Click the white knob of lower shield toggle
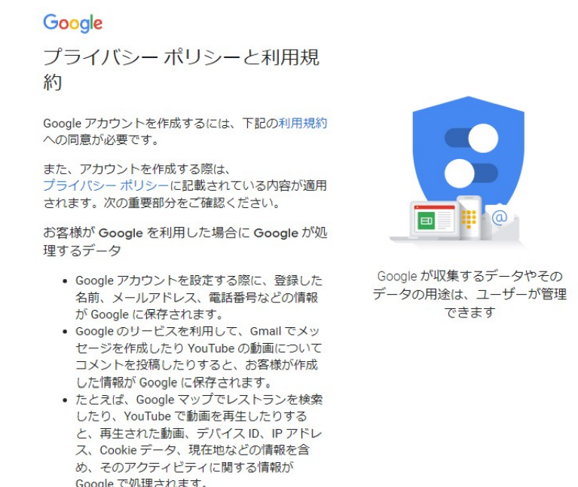578x487 pixels. point(459,173)
